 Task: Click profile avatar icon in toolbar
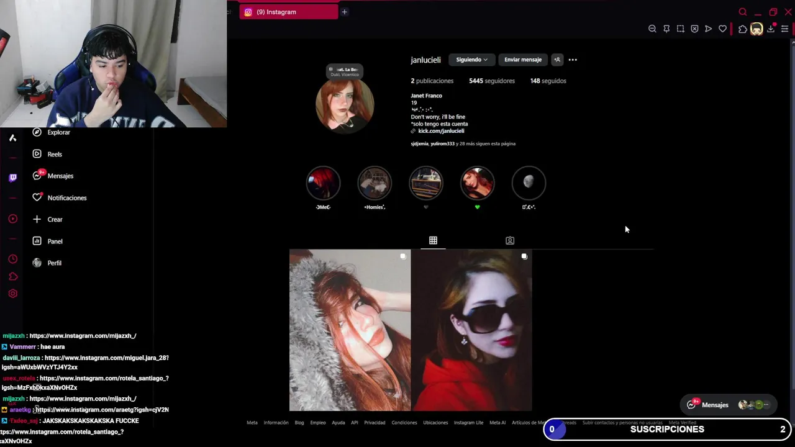756,29
